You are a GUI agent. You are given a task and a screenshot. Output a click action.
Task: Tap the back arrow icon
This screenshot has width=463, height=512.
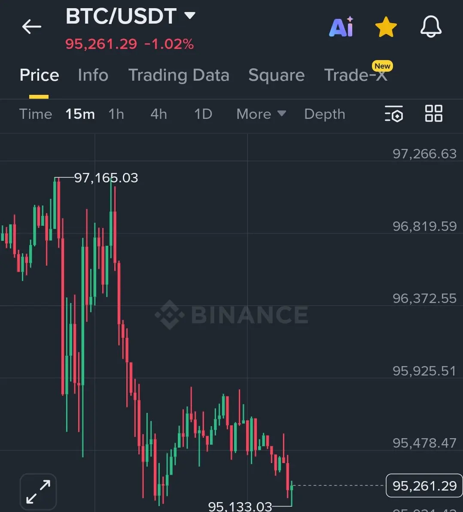[x=32, y=27]
